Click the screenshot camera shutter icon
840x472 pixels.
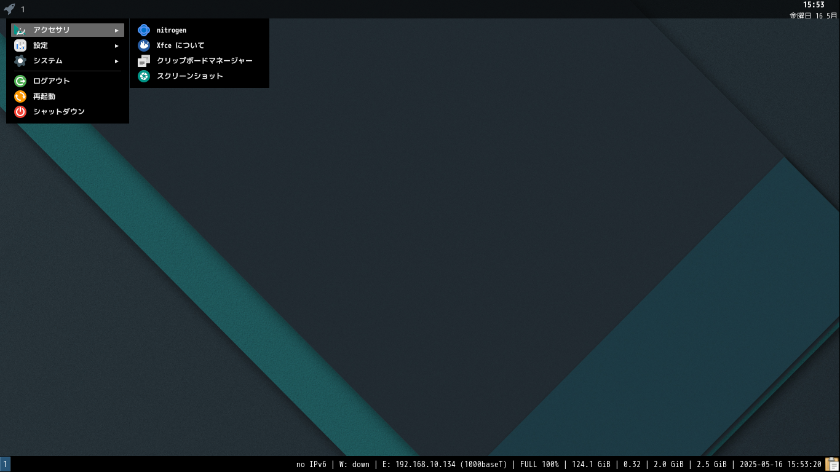(x=144, y=76)
